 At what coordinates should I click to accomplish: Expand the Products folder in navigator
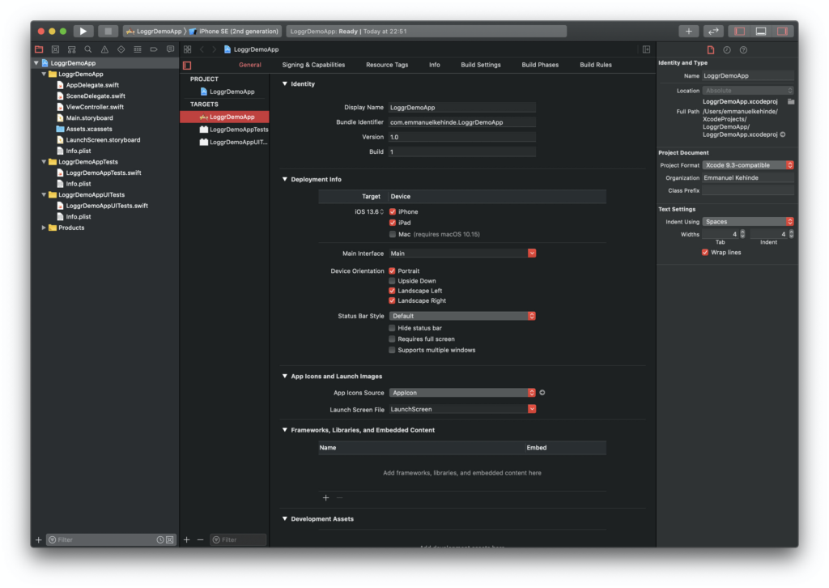(x=44, y=228)
